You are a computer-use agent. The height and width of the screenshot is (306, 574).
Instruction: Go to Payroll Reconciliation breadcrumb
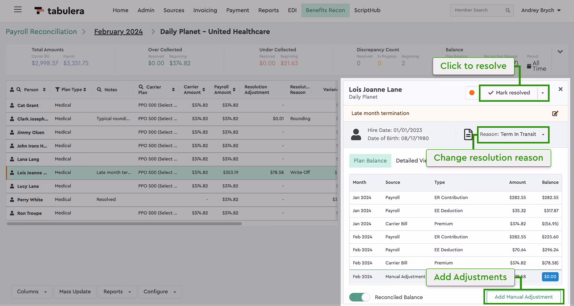click(x=41, y=32)
